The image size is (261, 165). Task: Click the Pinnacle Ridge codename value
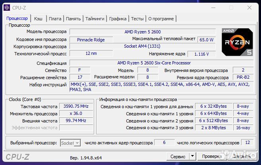[91, 40]
